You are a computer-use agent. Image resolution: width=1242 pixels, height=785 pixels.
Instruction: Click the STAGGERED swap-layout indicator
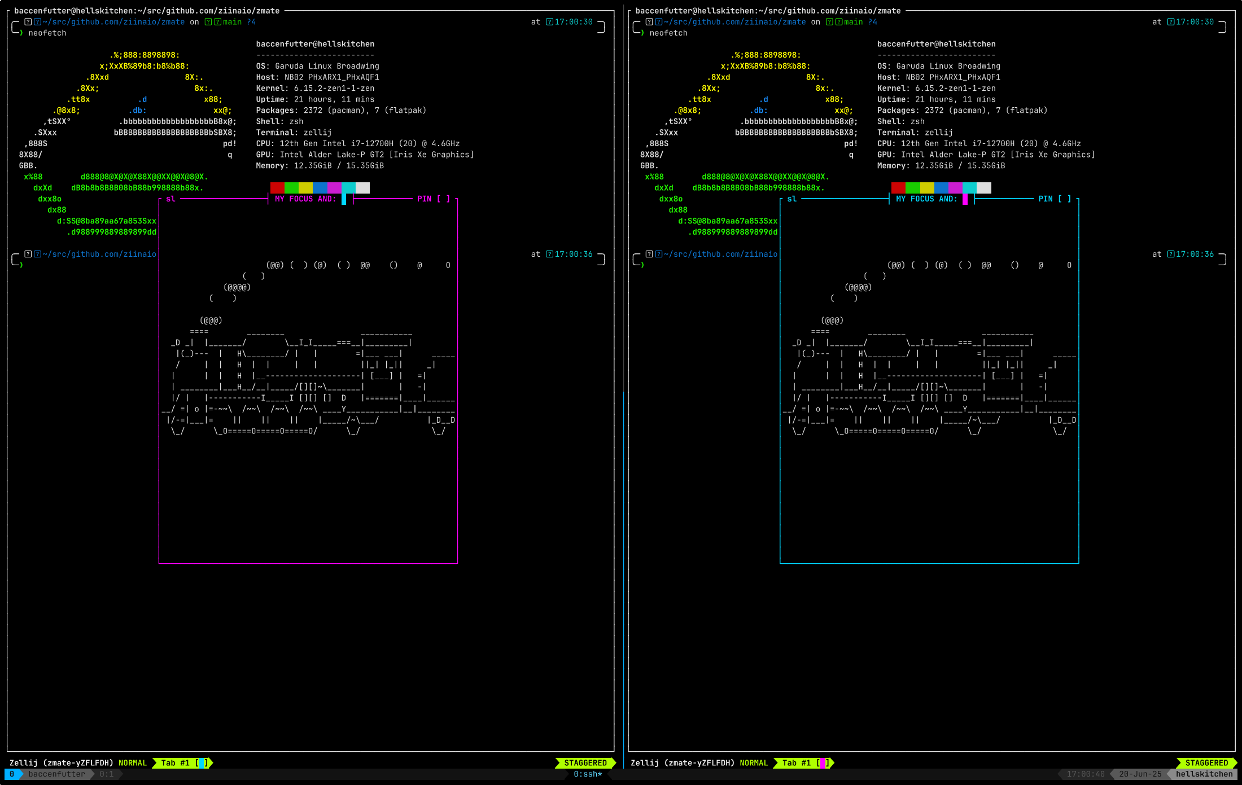point(587,762)
